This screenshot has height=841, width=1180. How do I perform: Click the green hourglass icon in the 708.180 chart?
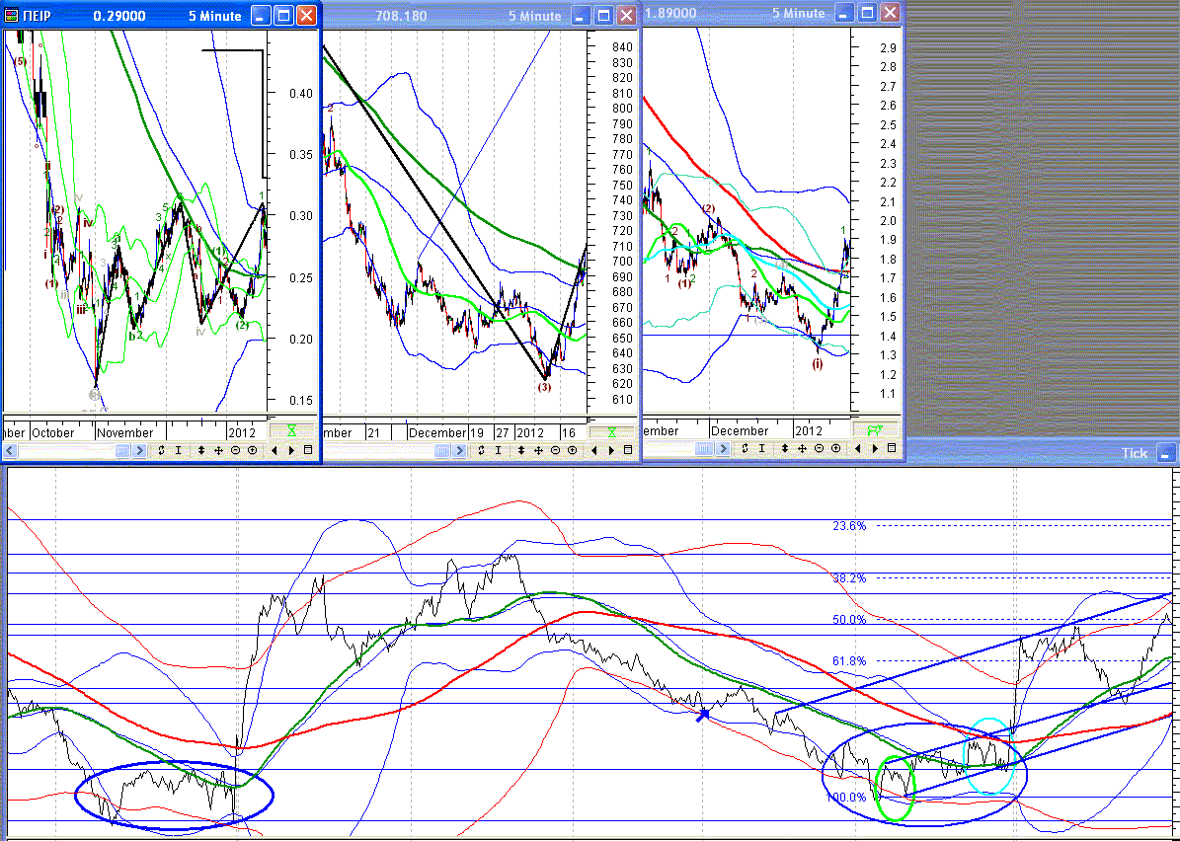pos(612,432)
